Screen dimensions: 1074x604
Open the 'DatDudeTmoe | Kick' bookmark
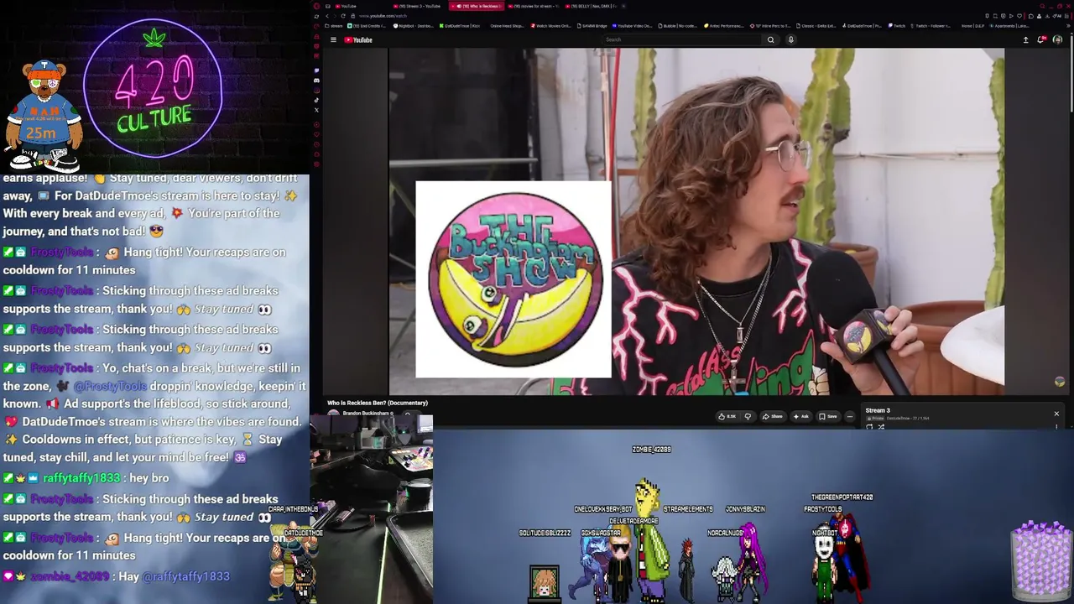click(459, 26)
